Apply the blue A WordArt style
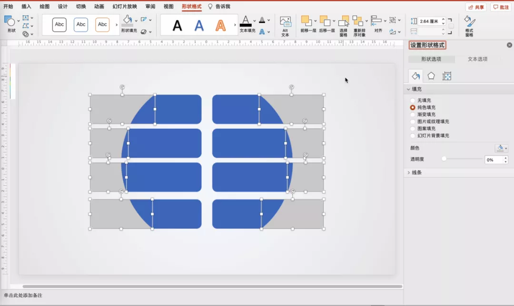Screen dimensions: 514x306 (x=199, y=25)
